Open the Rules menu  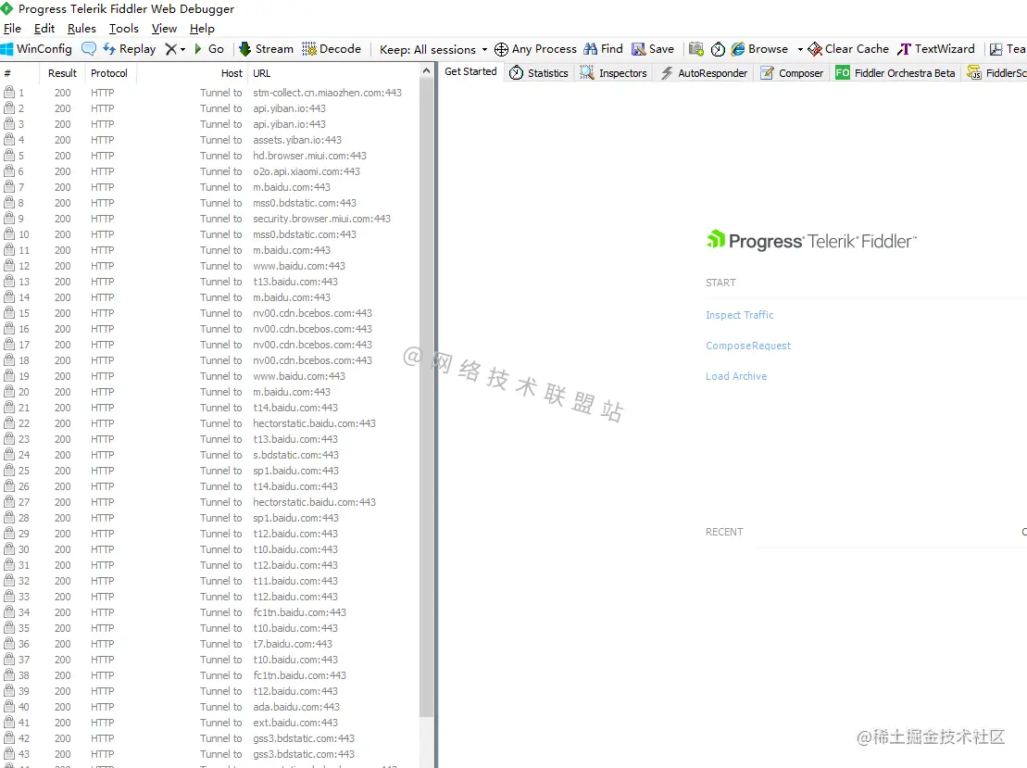tap(81, 28)
